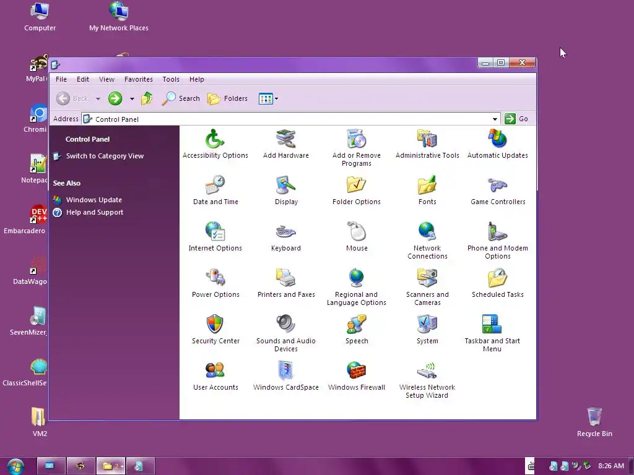Screen dimensions: 634x475
Task: Open Game Controllers applet
Action: [x=497, y=190]
